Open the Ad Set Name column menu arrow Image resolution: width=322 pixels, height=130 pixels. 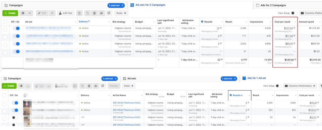click(x=142, y=95)
